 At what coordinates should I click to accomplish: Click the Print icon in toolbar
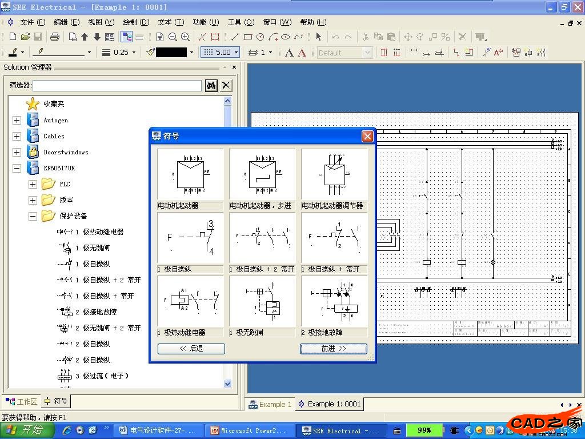(x=54, y=37)
